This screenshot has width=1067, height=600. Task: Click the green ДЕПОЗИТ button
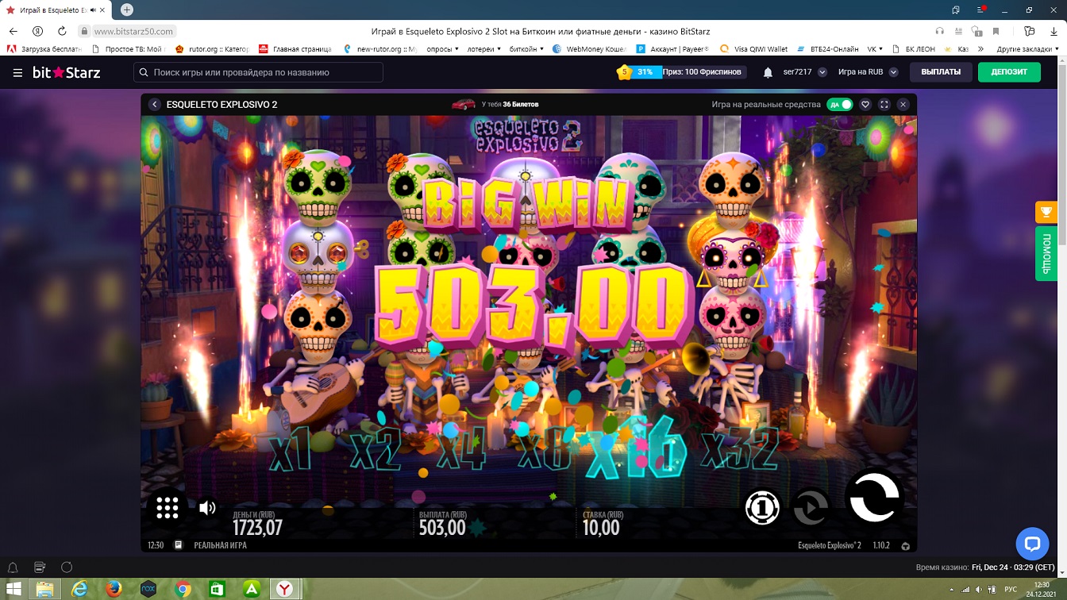point(1010,72)
